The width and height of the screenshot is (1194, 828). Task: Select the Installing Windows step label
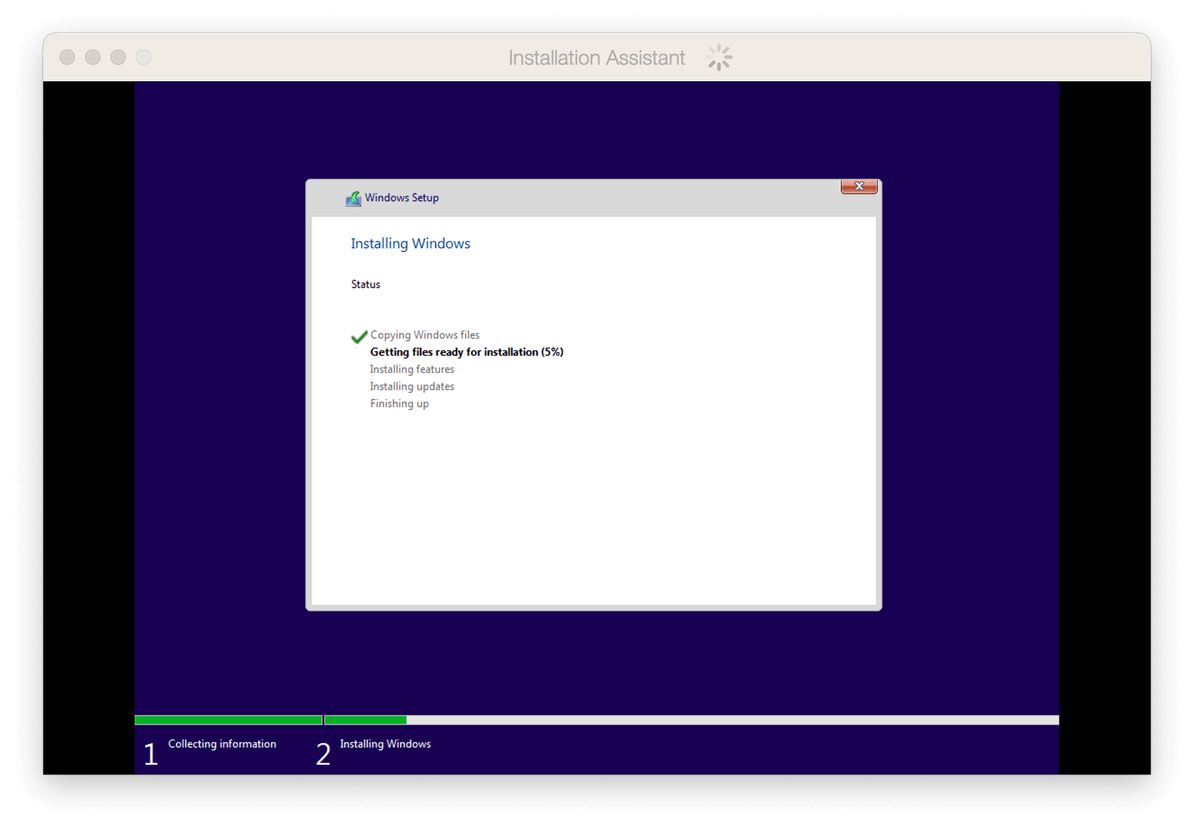coord(385,744)
